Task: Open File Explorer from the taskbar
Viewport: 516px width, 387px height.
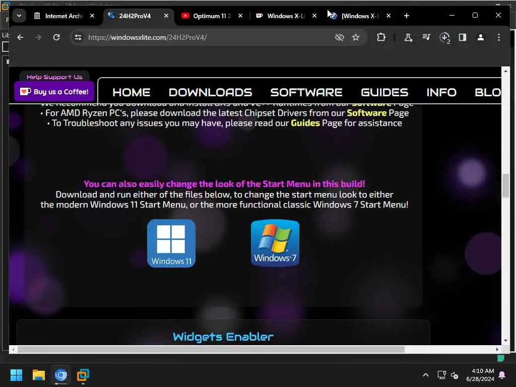Action: point(38,375)
